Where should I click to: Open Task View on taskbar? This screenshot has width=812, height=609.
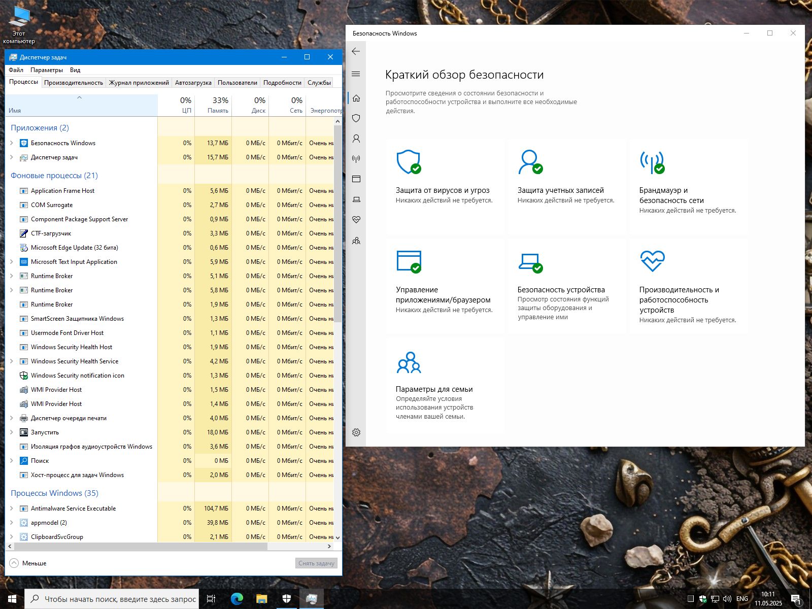(x=211, y=599)
